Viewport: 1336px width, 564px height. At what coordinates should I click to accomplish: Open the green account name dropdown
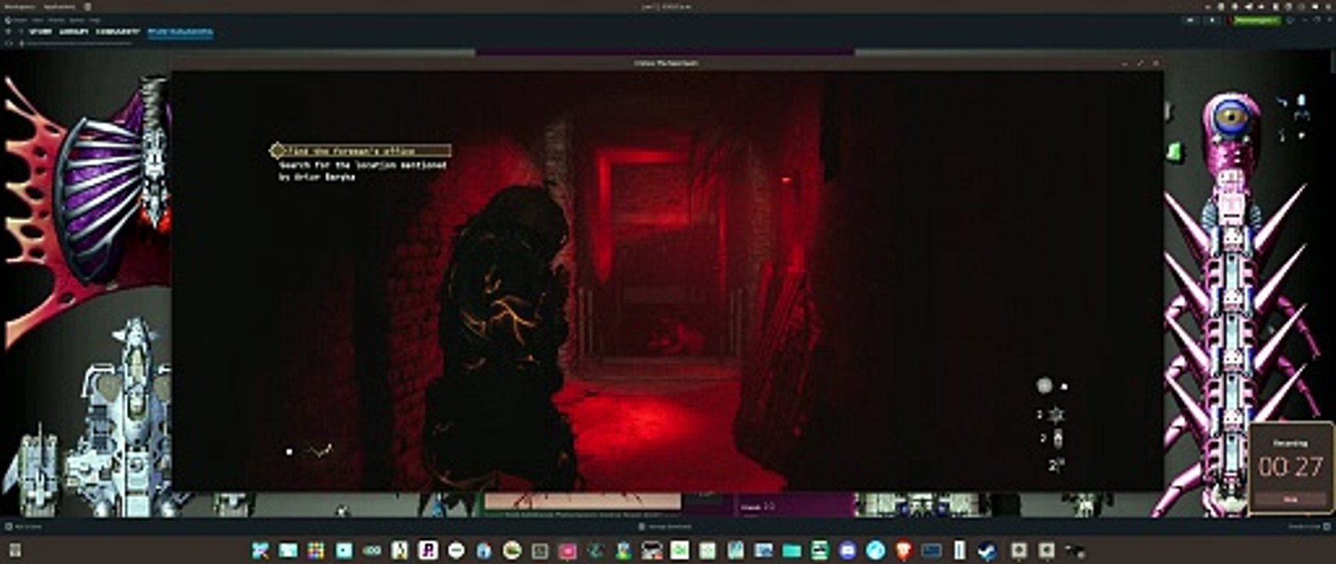tap(1256, 20)
